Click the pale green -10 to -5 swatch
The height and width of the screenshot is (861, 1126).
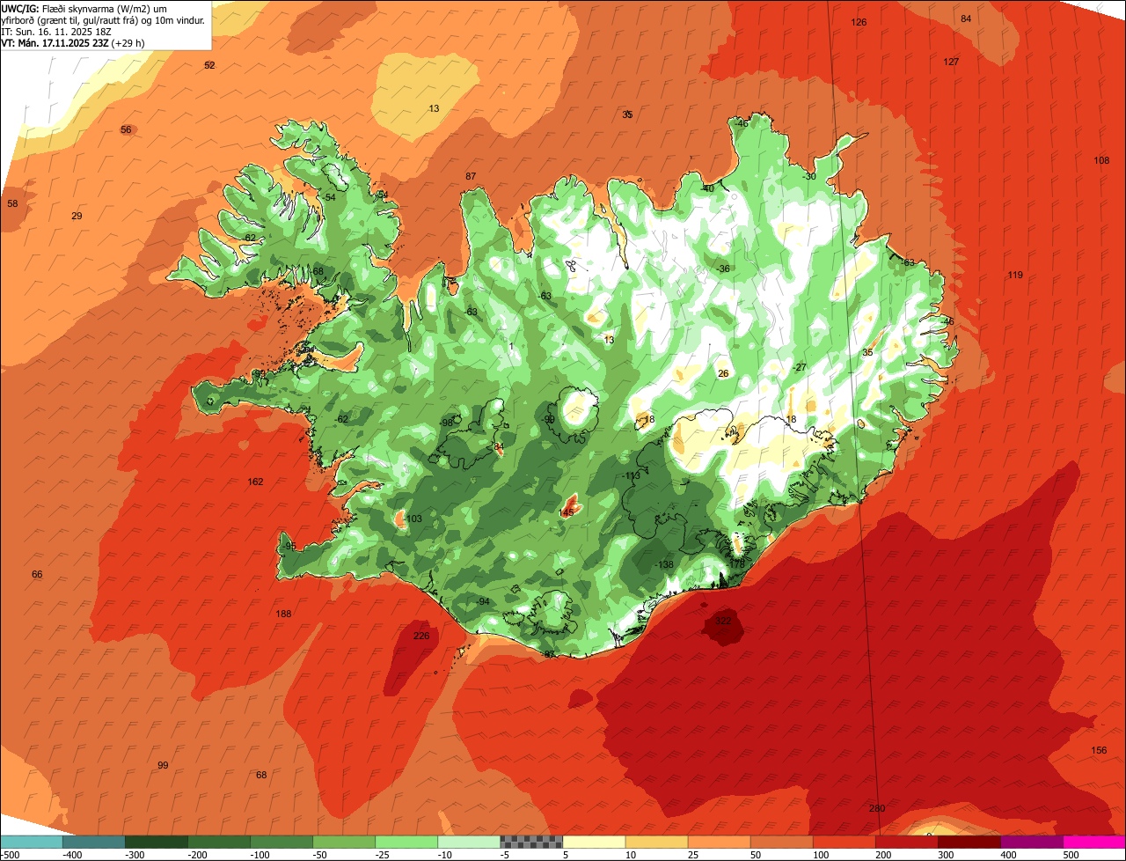pyautogui.click(x=468, y=842)
